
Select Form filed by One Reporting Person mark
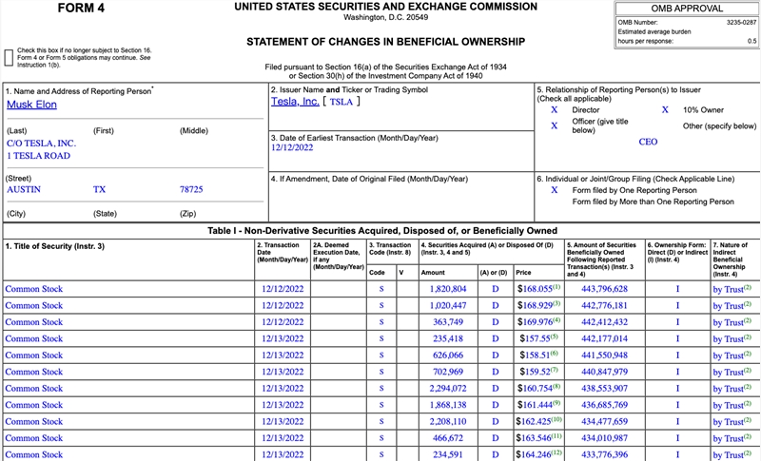tap(555, 190)
